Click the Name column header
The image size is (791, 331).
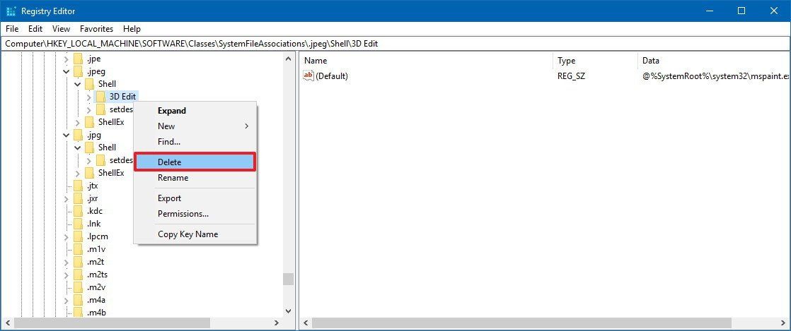click(x=426, y=61)
